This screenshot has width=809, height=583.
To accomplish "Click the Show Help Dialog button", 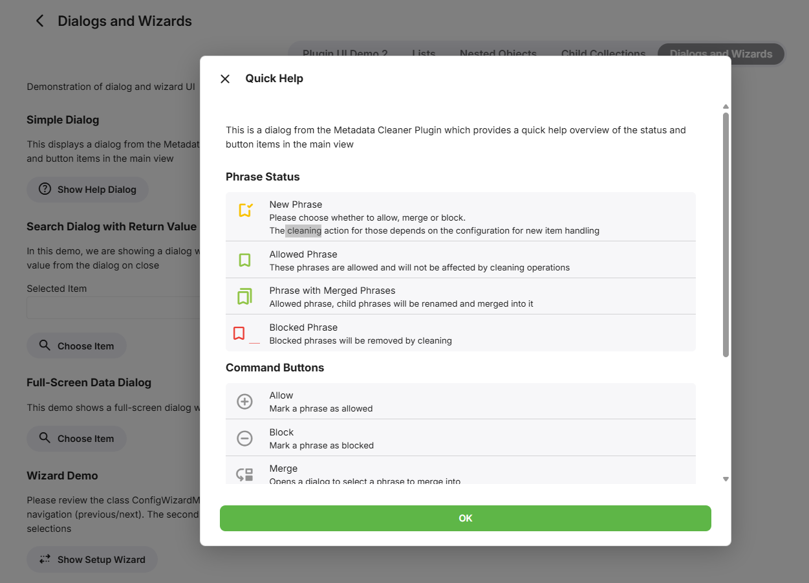I will 87,190.
